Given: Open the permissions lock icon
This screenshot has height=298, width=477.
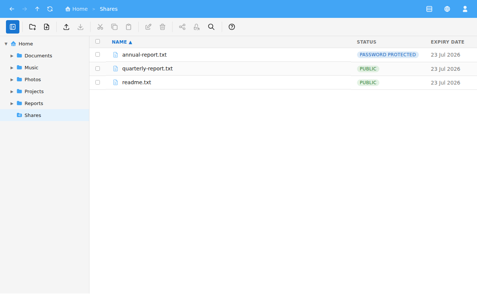Looking at the screenshot, I should [196, 27].
